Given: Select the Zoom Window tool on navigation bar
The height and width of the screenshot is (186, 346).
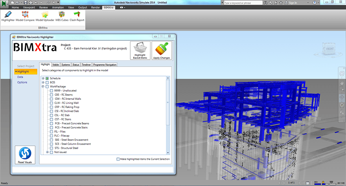Looking at the screenshot, I should click(342, 89).
